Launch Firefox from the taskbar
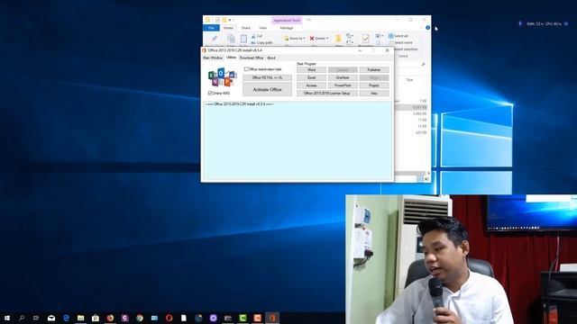The height and width of the screenshot is (324, 577). (110, 318)
